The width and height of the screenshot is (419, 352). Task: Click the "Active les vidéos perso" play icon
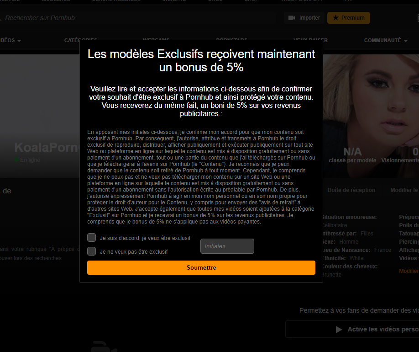339,329
